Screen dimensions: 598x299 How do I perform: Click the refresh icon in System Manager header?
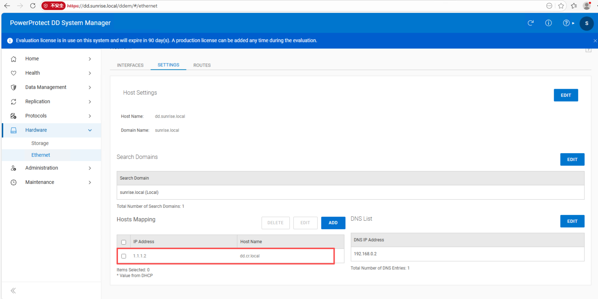(531, 23)
